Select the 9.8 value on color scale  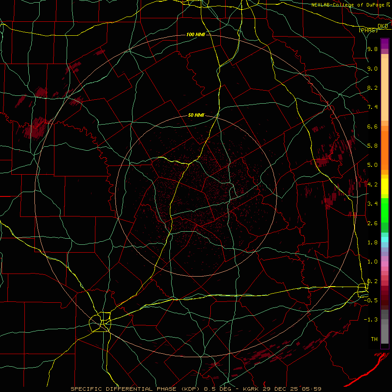click(x=372, y=49)
